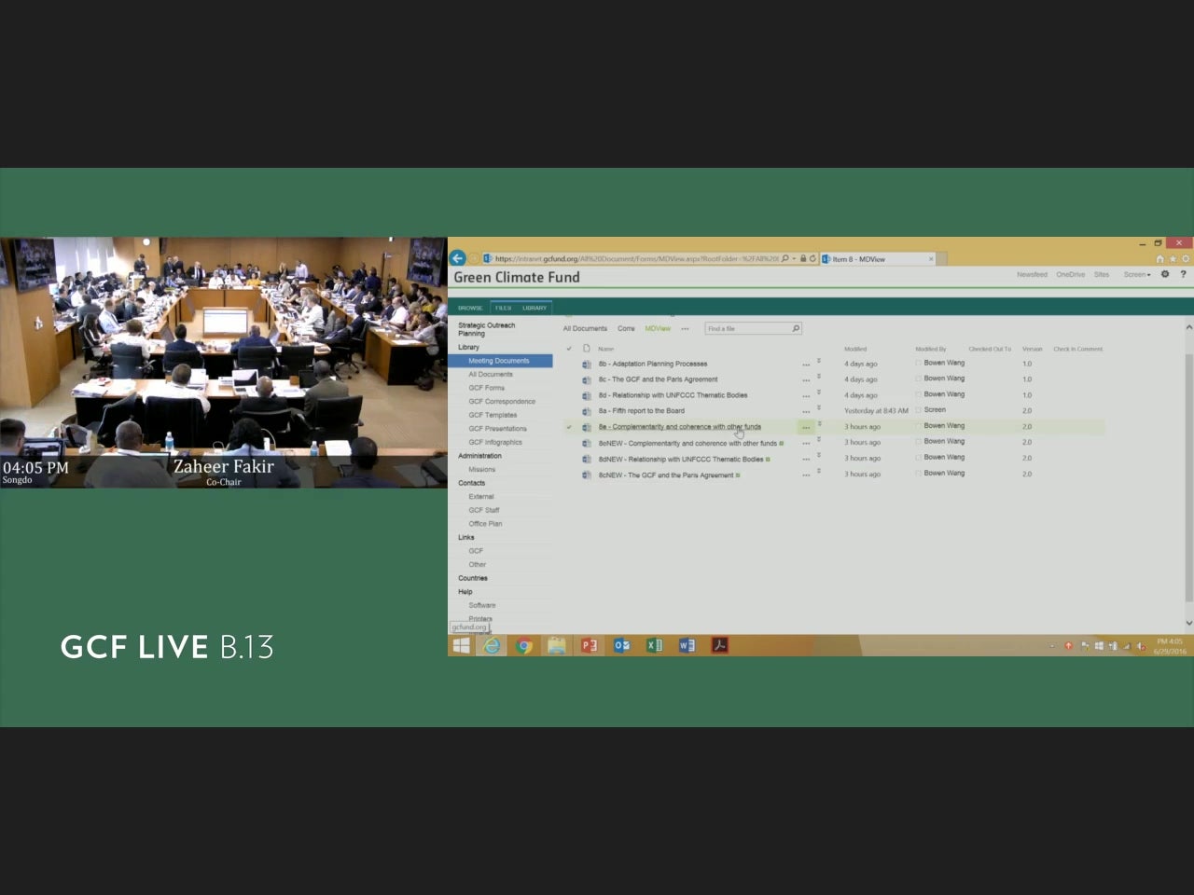Image resolution: width=1194 pixels, height=895 pixels.
Task: Open the Windows Start button
Action: point(462,645)
